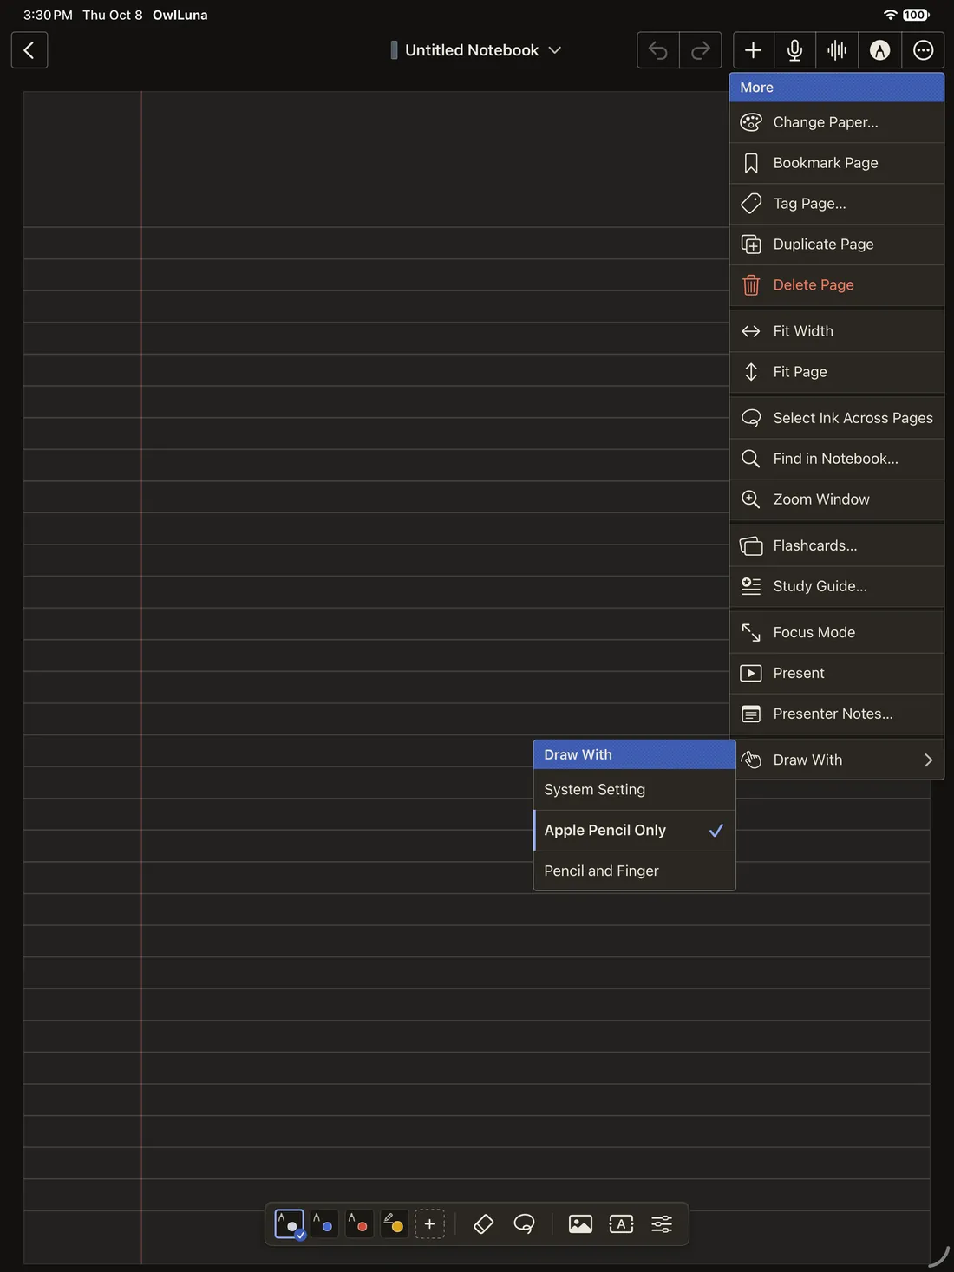
Task: Open the Untitled Notebook title dropdown
Action: [475, 50]
